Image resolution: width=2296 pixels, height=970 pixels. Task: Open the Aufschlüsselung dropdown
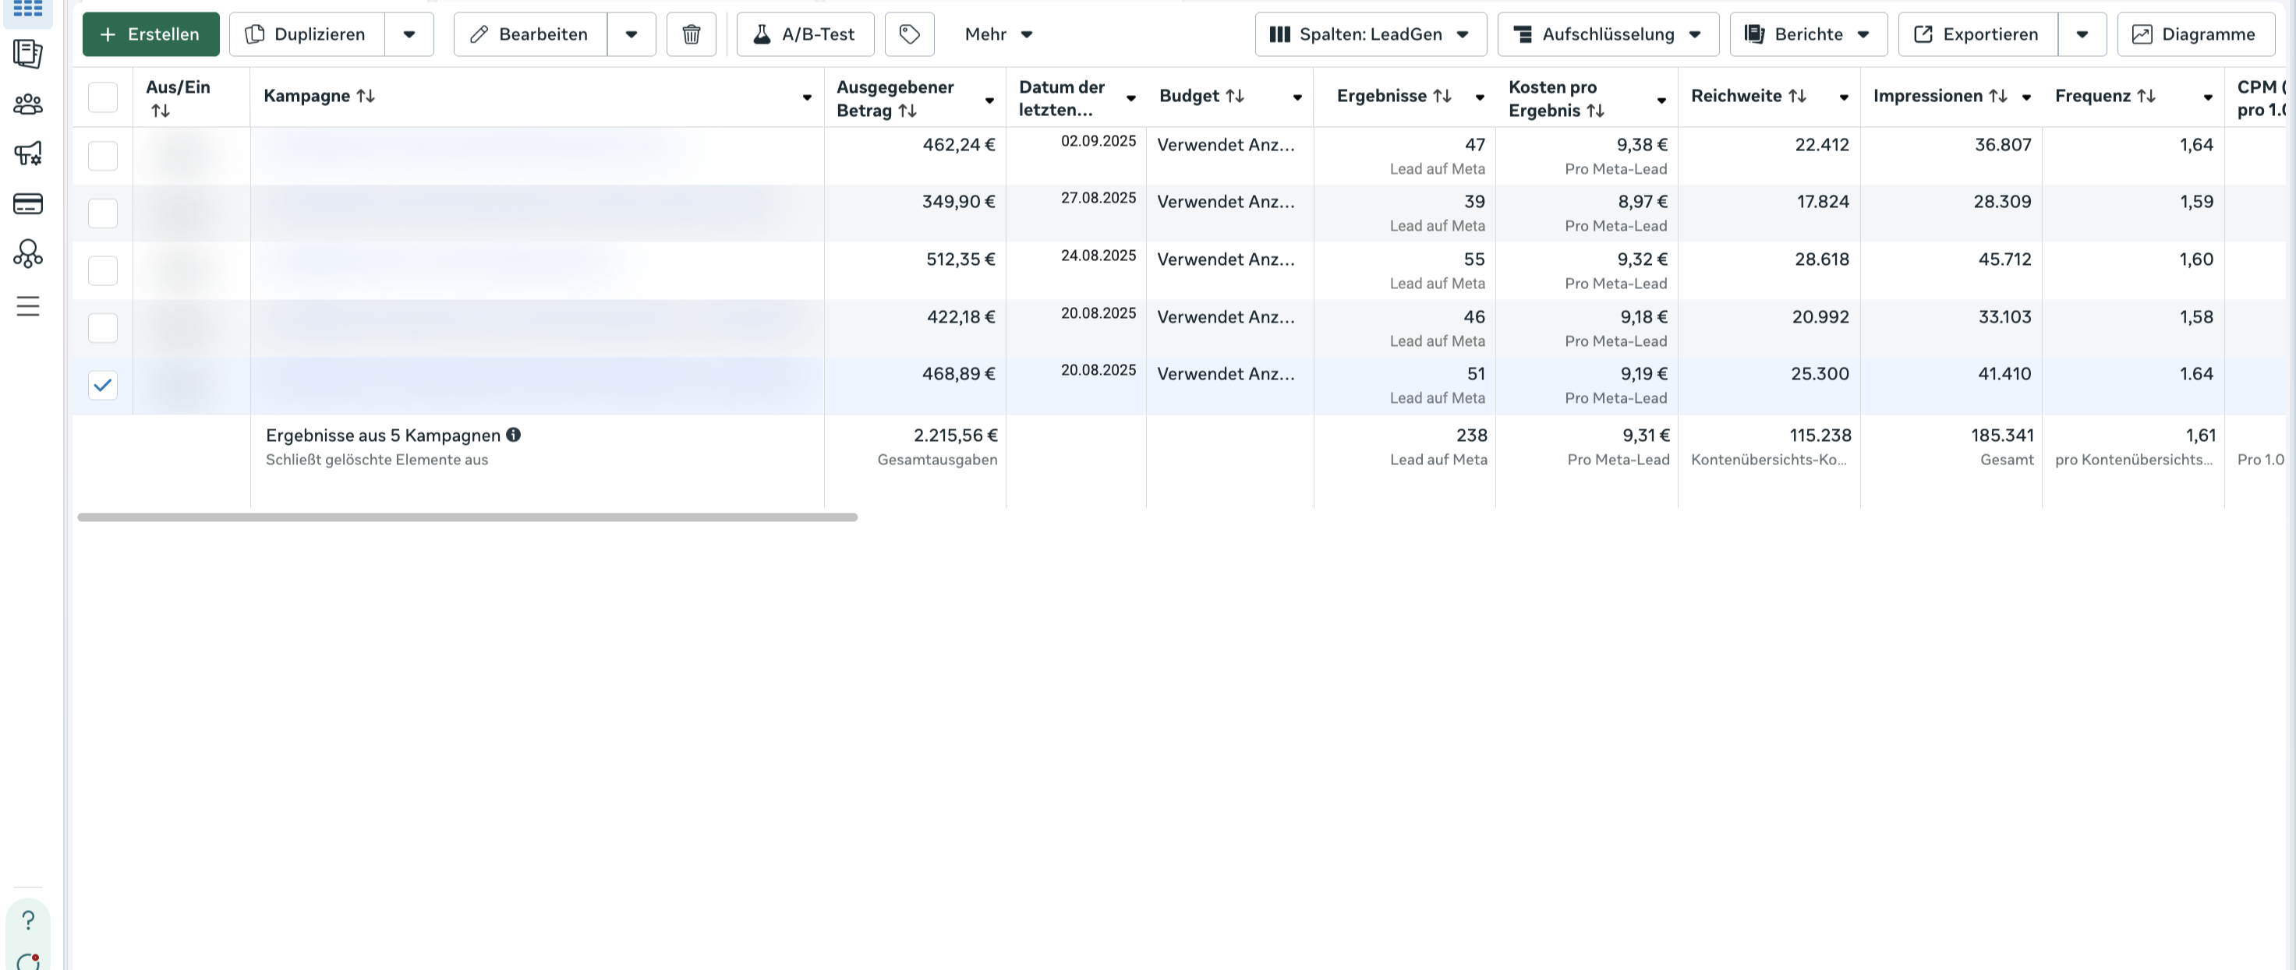pyautogui.click(x=1608, y=34)
